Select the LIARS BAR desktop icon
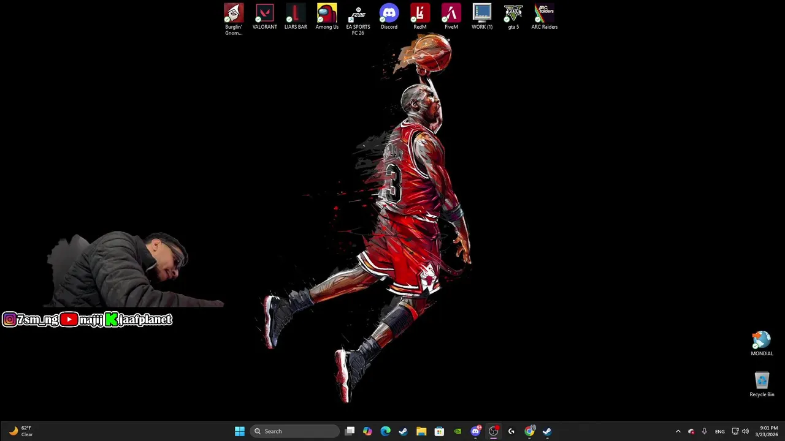The height and width of the screenshot is (441, 785). [x=296, y=17]
